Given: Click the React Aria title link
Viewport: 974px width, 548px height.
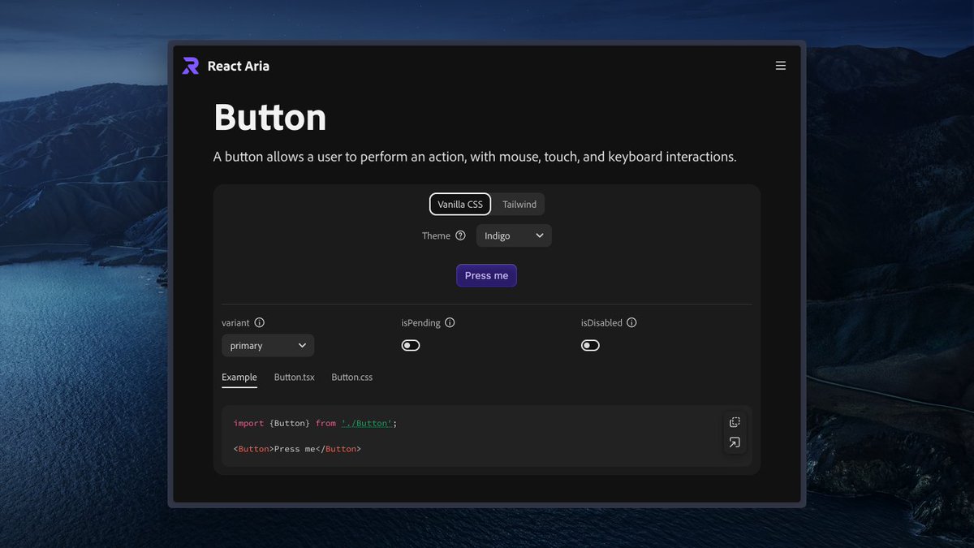Looking at the screenshot, I should tap(239, 66).
